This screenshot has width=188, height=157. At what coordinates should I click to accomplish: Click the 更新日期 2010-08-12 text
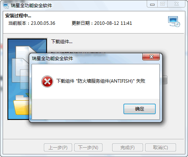tap(102, 23)
